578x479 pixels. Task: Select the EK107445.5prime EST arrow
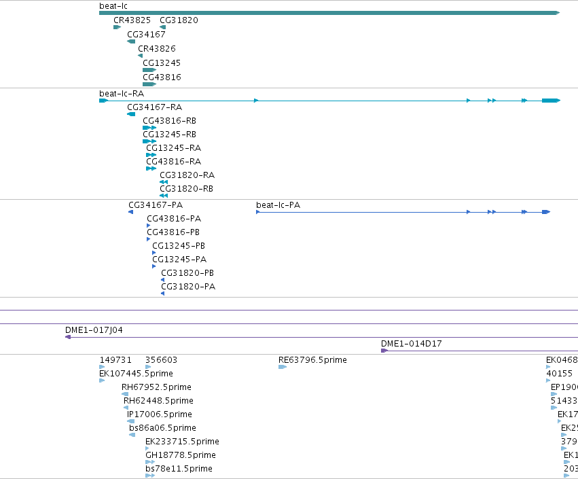click(x=102, y=380)
